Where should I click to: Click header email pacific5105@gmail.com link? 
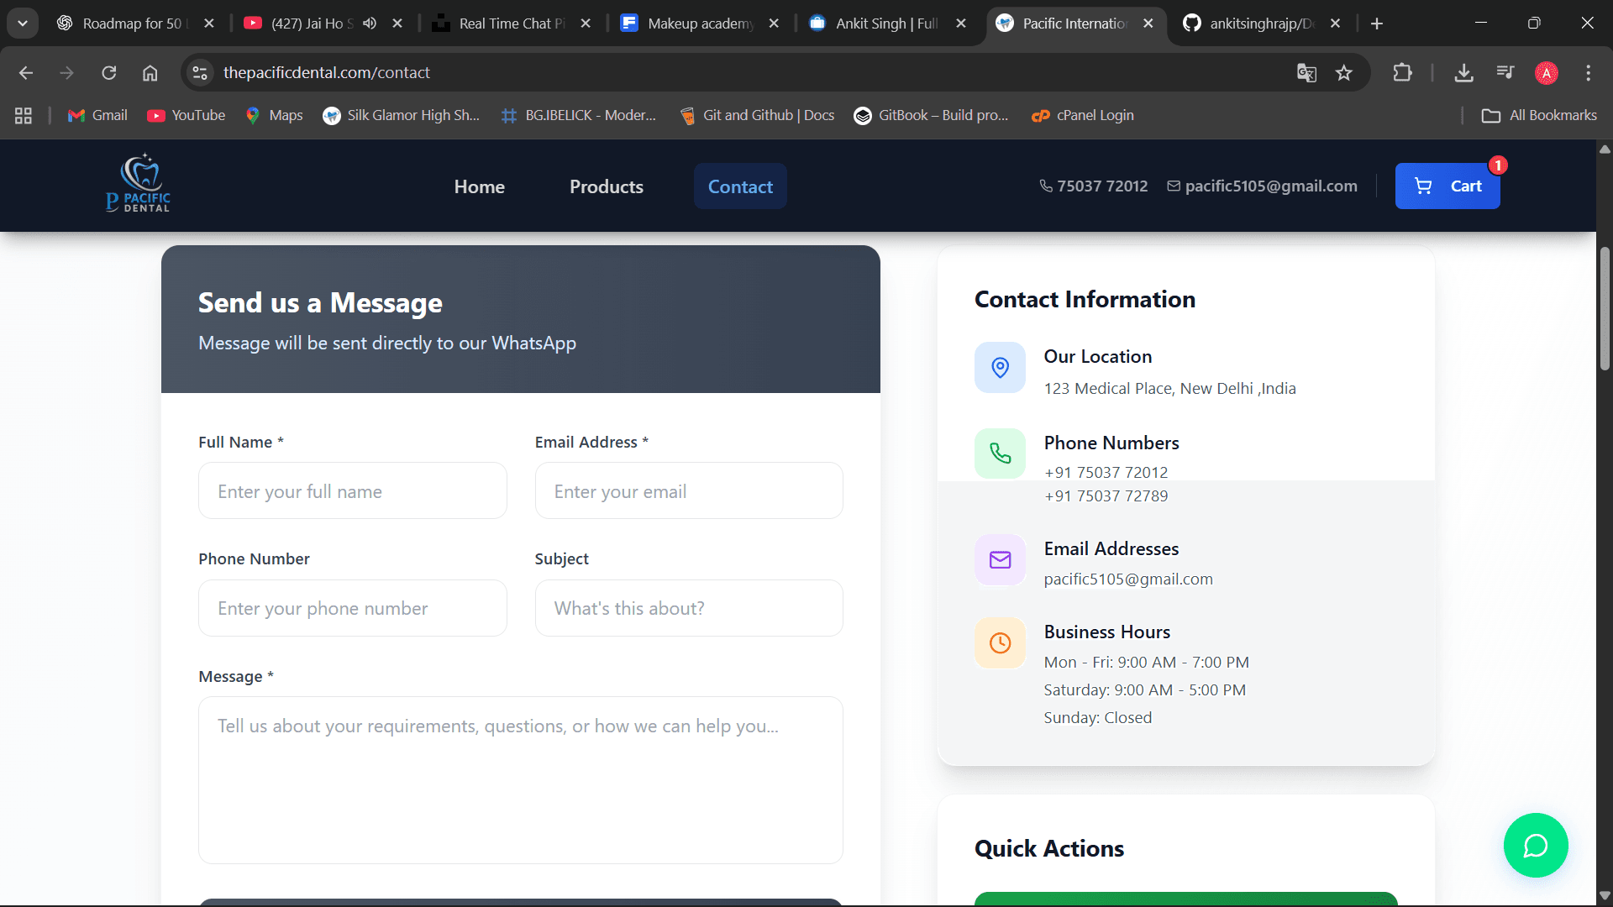tap(1270, 186)
